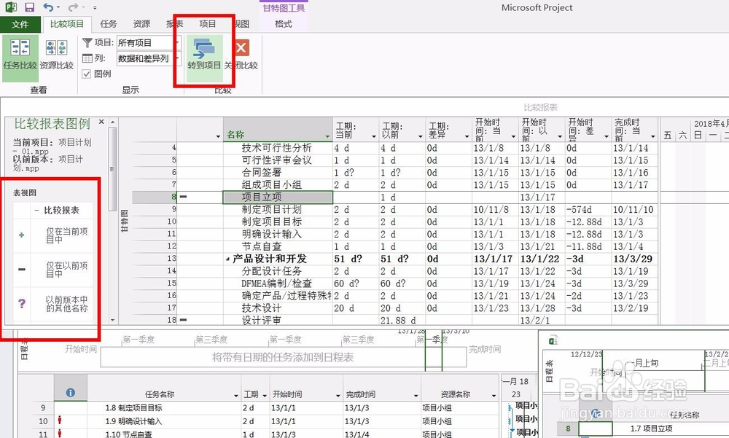Open the 完成时间 column dropdown in lower pane
Viewport: 729px width, 438px height.
(x=416, y=396)
